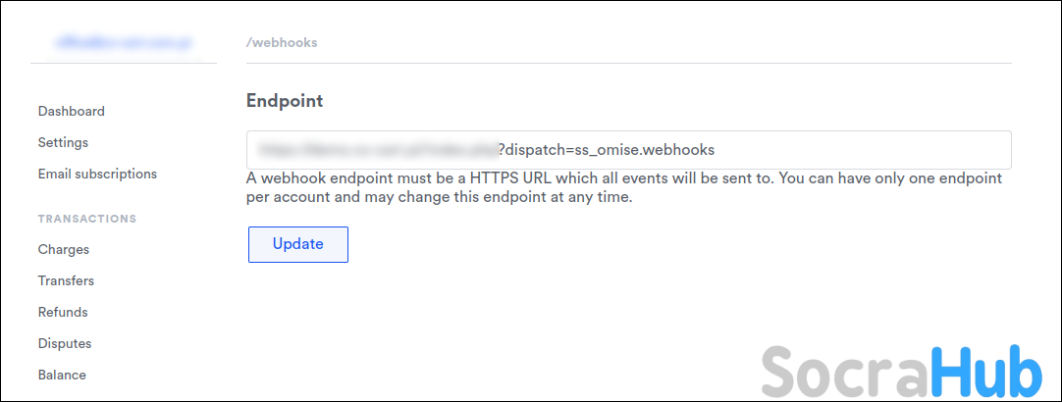Click the blue Hub part of the watermark

click(x=985, y=371)
